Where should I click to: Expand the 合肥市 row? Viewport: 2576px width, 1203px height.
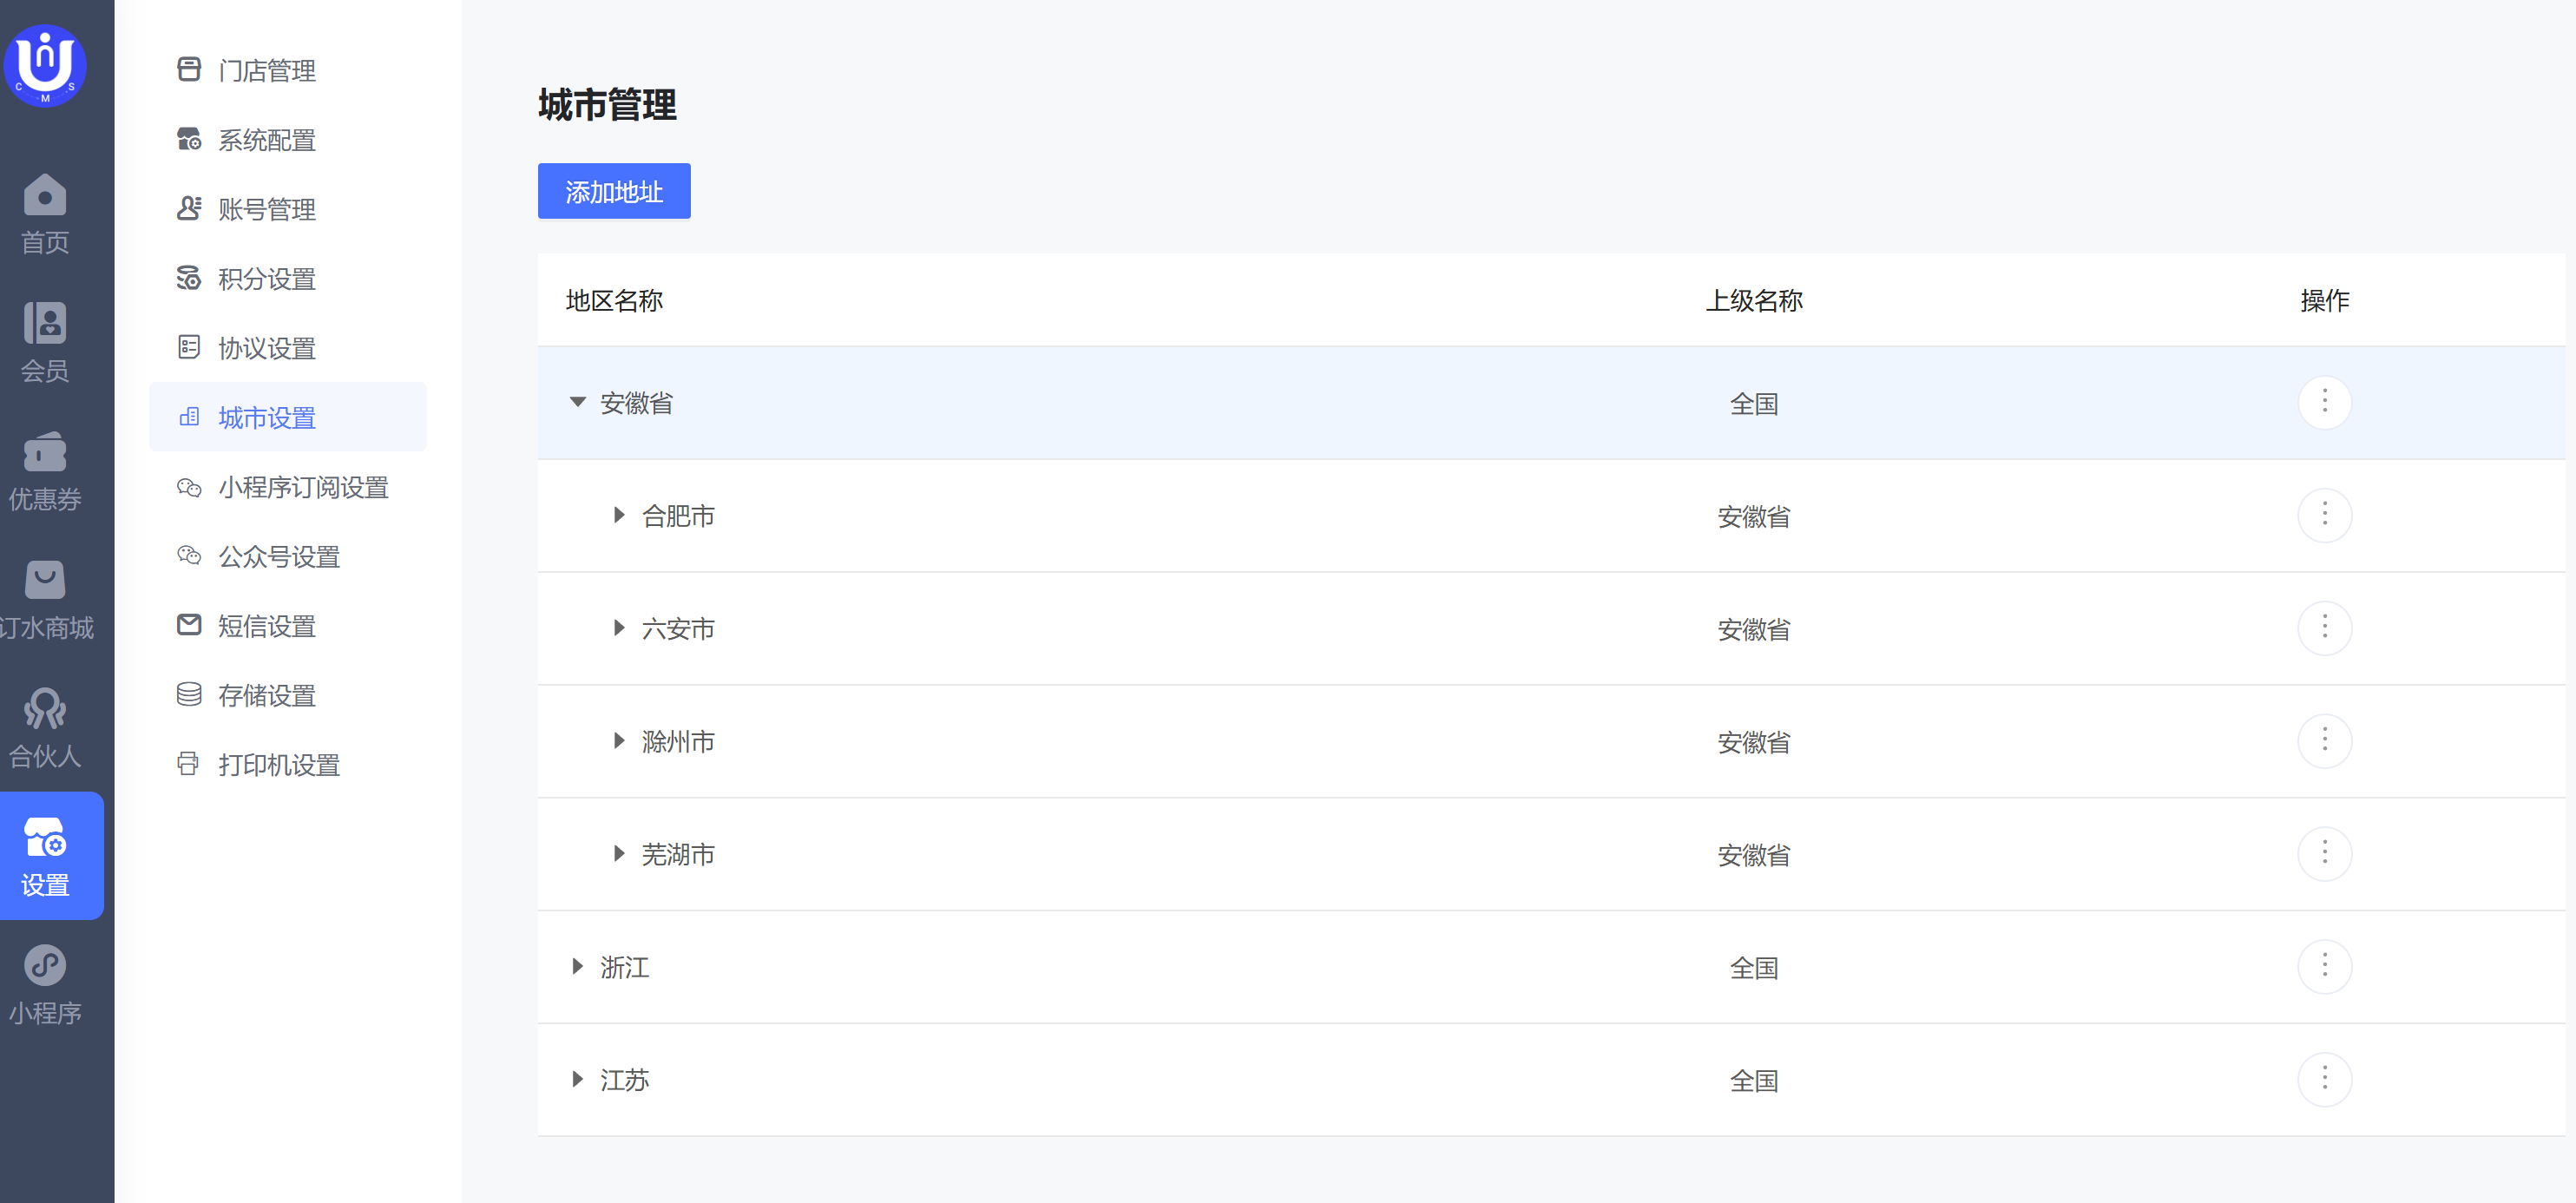[619, 516]
